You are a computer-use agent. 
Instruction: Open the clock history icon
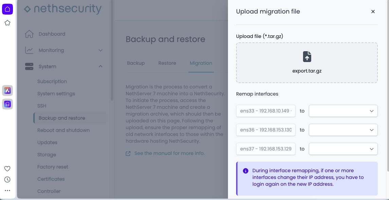[x=7, y=180]
